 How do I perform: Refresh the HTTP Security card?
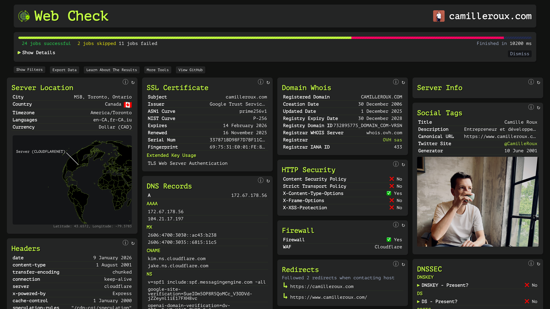(403, 165)
